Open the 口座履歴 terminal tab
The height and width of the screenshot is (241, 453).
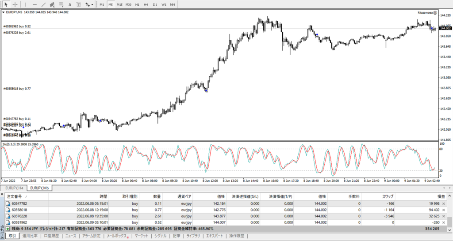[x=52, y=236]
